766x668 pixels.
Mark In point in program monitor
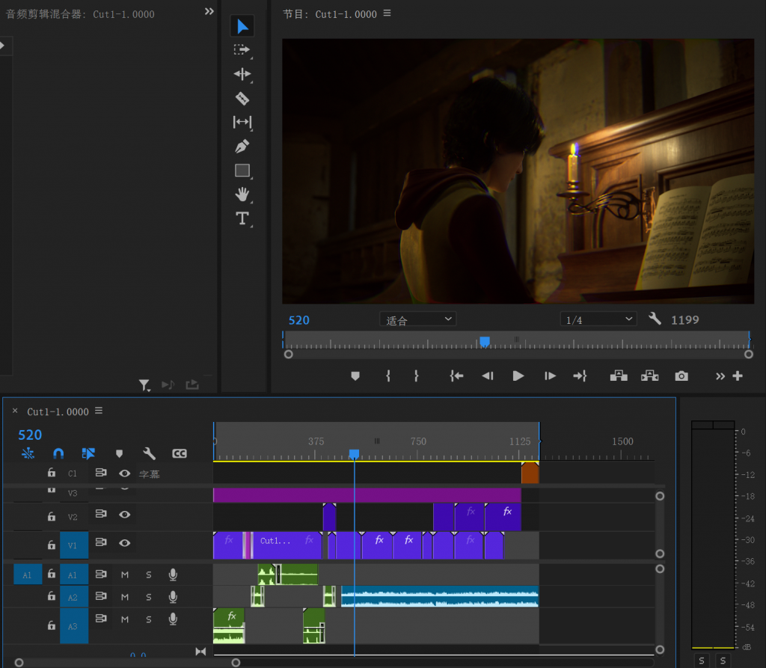click(388, 376)
